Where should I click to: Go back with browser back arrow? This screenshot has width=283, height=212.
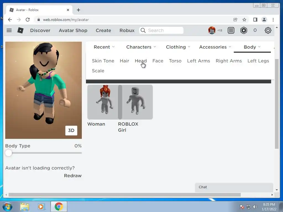(10, 20)
